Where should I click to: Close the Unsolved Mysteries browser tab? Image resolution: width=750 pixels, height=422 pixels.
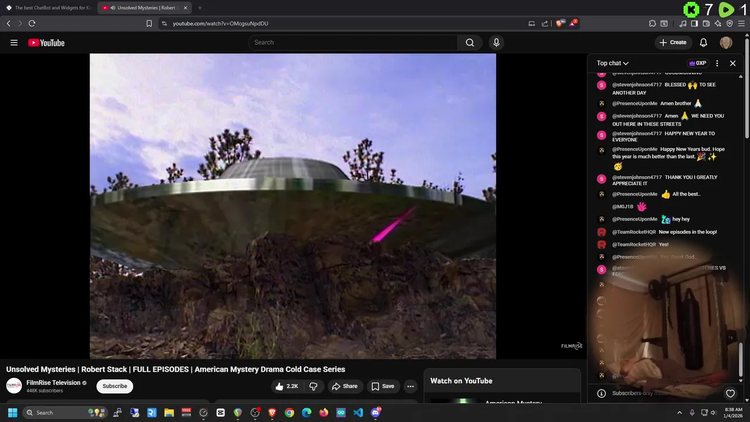tap(186, 8)
